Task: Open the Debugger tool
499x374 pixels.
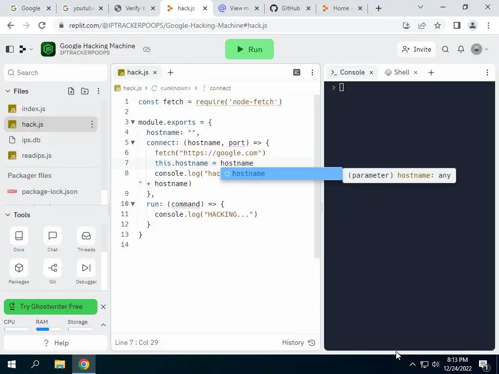Action: 86,272
